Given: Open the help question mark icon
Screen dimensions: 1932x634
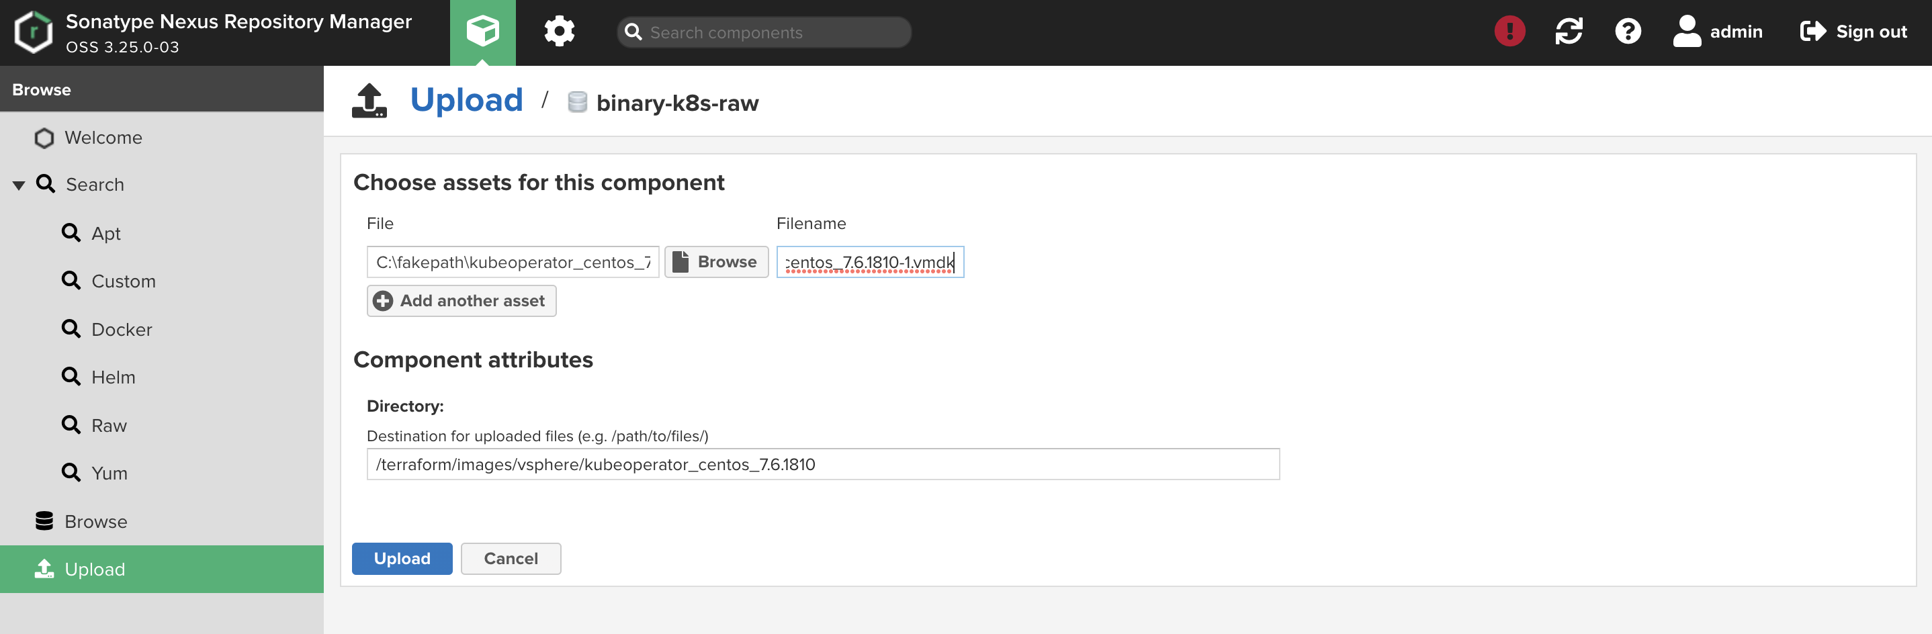Looking at the screenshot, I should pos(1628,32).
